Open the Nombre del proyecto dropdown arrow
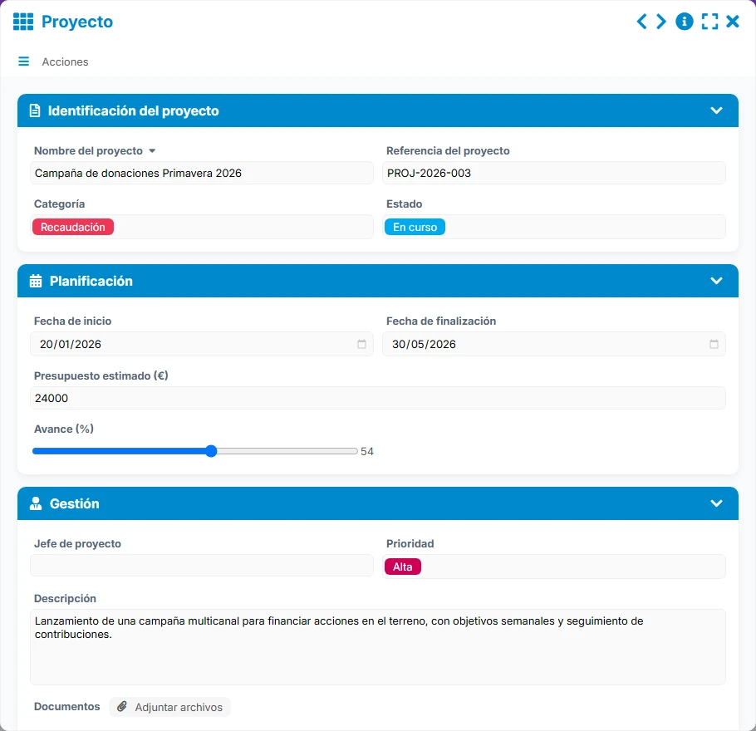The image size is (756, 731). click(x=152, y=151)
